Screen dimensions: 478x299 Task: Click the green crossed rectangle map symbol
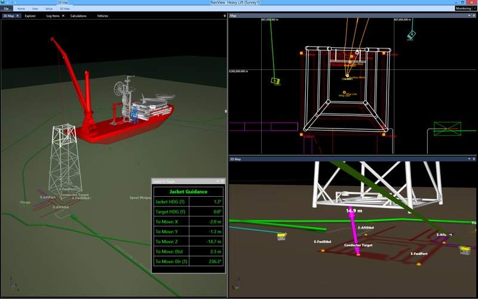point(447,129)
